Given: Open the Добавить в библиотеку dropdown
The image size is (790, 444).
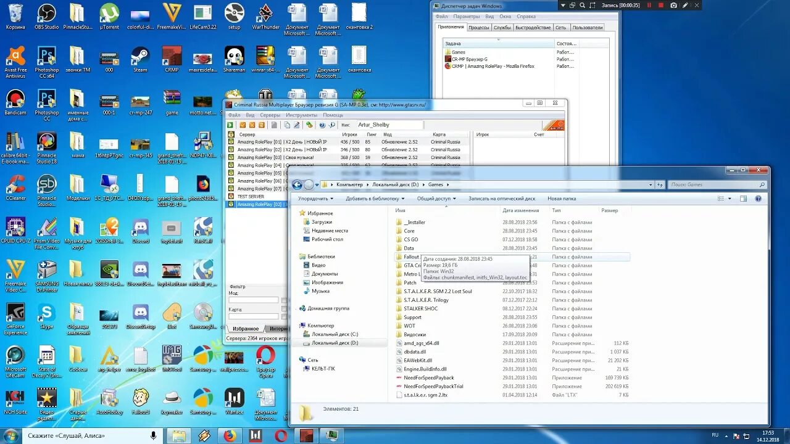Looking at the screenshot, I should [x=375, y=199].
